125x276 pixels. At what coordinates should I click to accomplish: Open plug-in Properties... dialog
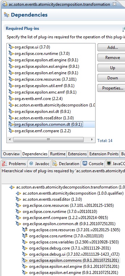112,88
